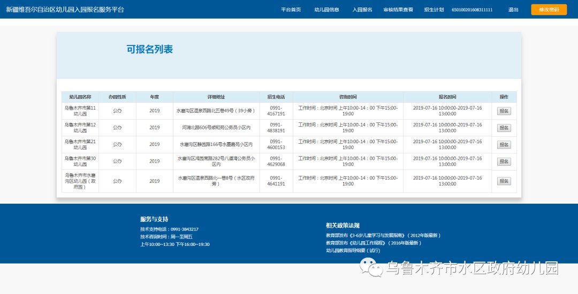This screenshot has height=294, width=578.
Task: Click 退出 to log out
Action: pyautogui.click(x=513, y=10)
